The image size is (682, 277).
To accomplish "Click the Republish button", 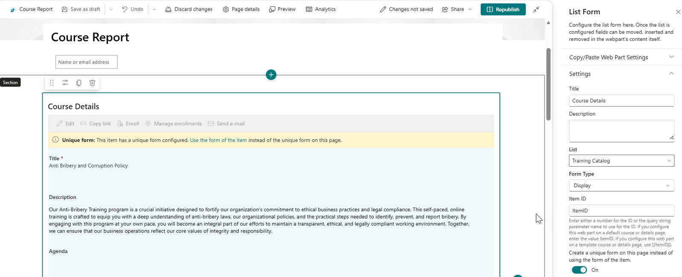I will [x=503, y=9].
